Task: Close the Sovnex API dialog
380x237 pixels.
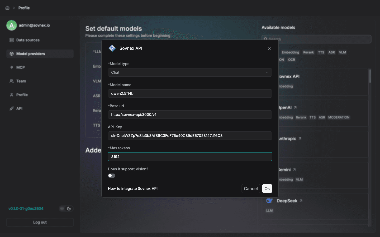Action: point(269,49)
